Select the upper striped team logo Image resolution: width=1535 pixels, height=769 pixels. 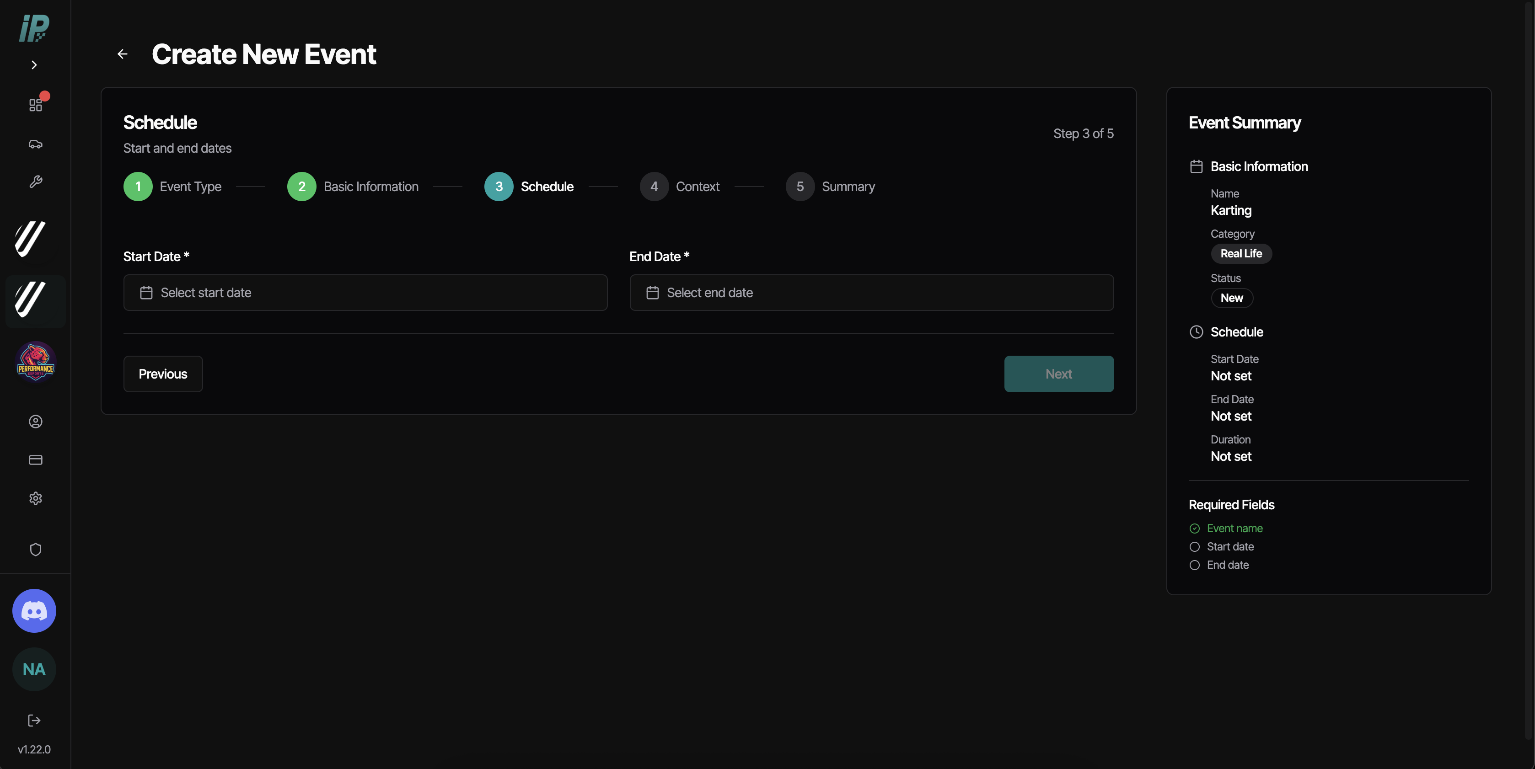coord(30,239)
